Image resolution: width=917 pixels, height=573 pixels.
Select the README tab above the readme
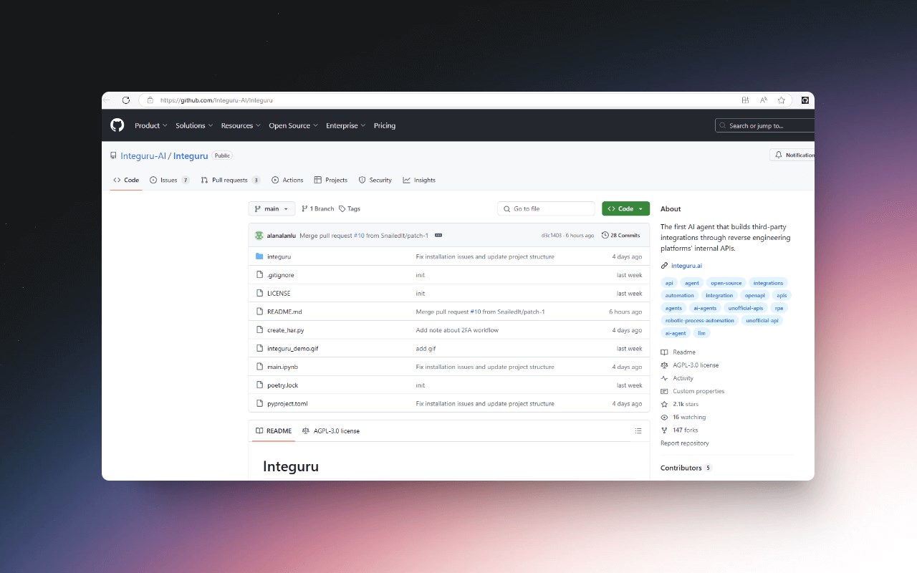[274, 430]
